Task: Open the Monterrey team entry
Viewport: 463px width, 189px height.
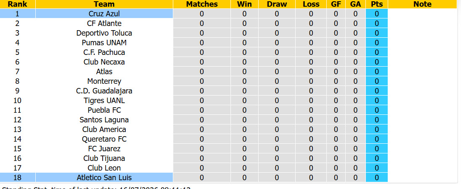Action: [x=104, y=81]
